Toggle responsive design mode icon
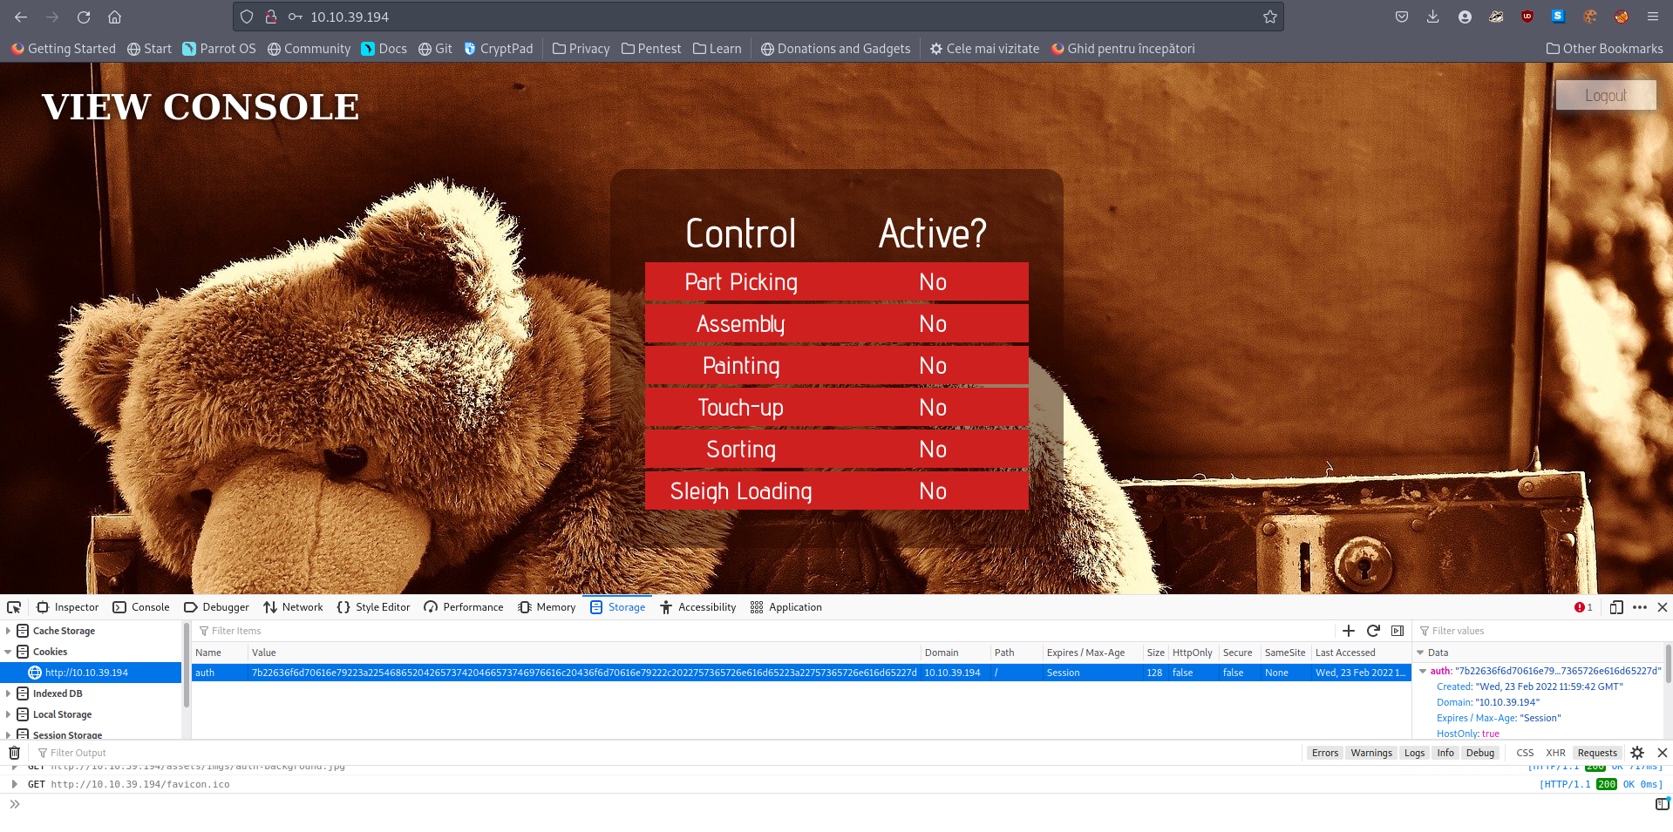This screenshot has width=1673, height=832. (1615, 607)
